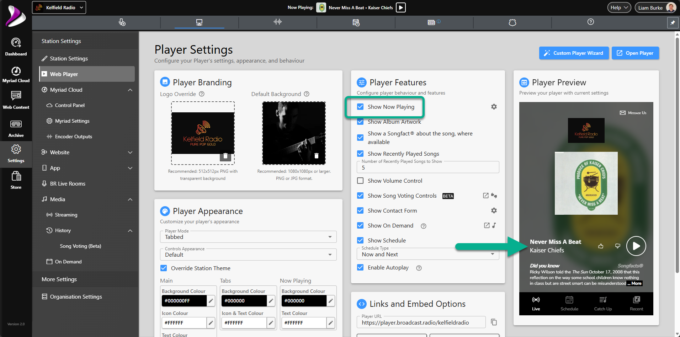
Task: Enable the Show Volume Control checkbox
Action: click(360, 181)
